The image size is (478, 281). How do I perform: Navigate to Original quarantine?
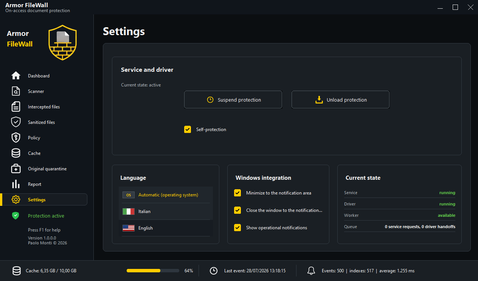pos(47,169)
